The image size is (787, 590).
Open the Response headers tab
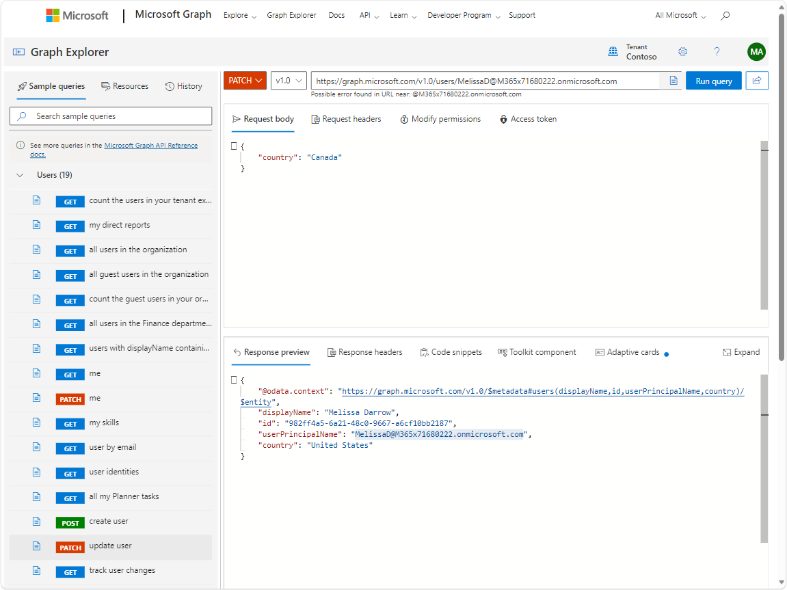pyautogui.click(x=365, y=352)
